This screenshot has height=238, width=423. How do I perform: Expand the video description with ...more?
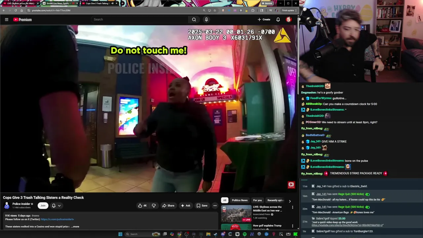pos(75,226)
